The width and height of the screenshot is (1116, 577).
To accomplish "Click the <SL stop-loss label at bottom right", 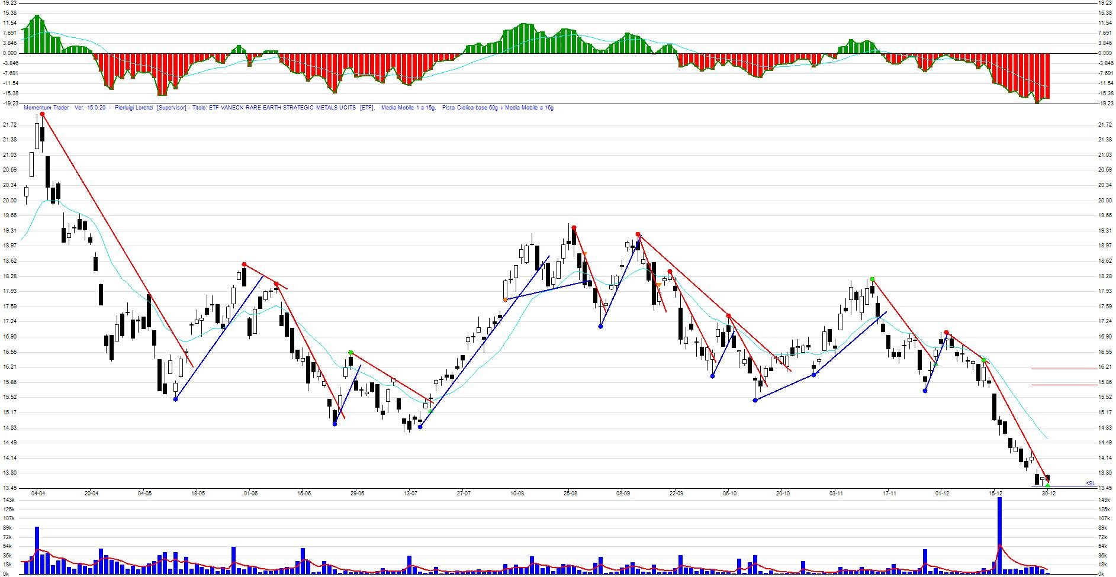I will point(1090,483).
